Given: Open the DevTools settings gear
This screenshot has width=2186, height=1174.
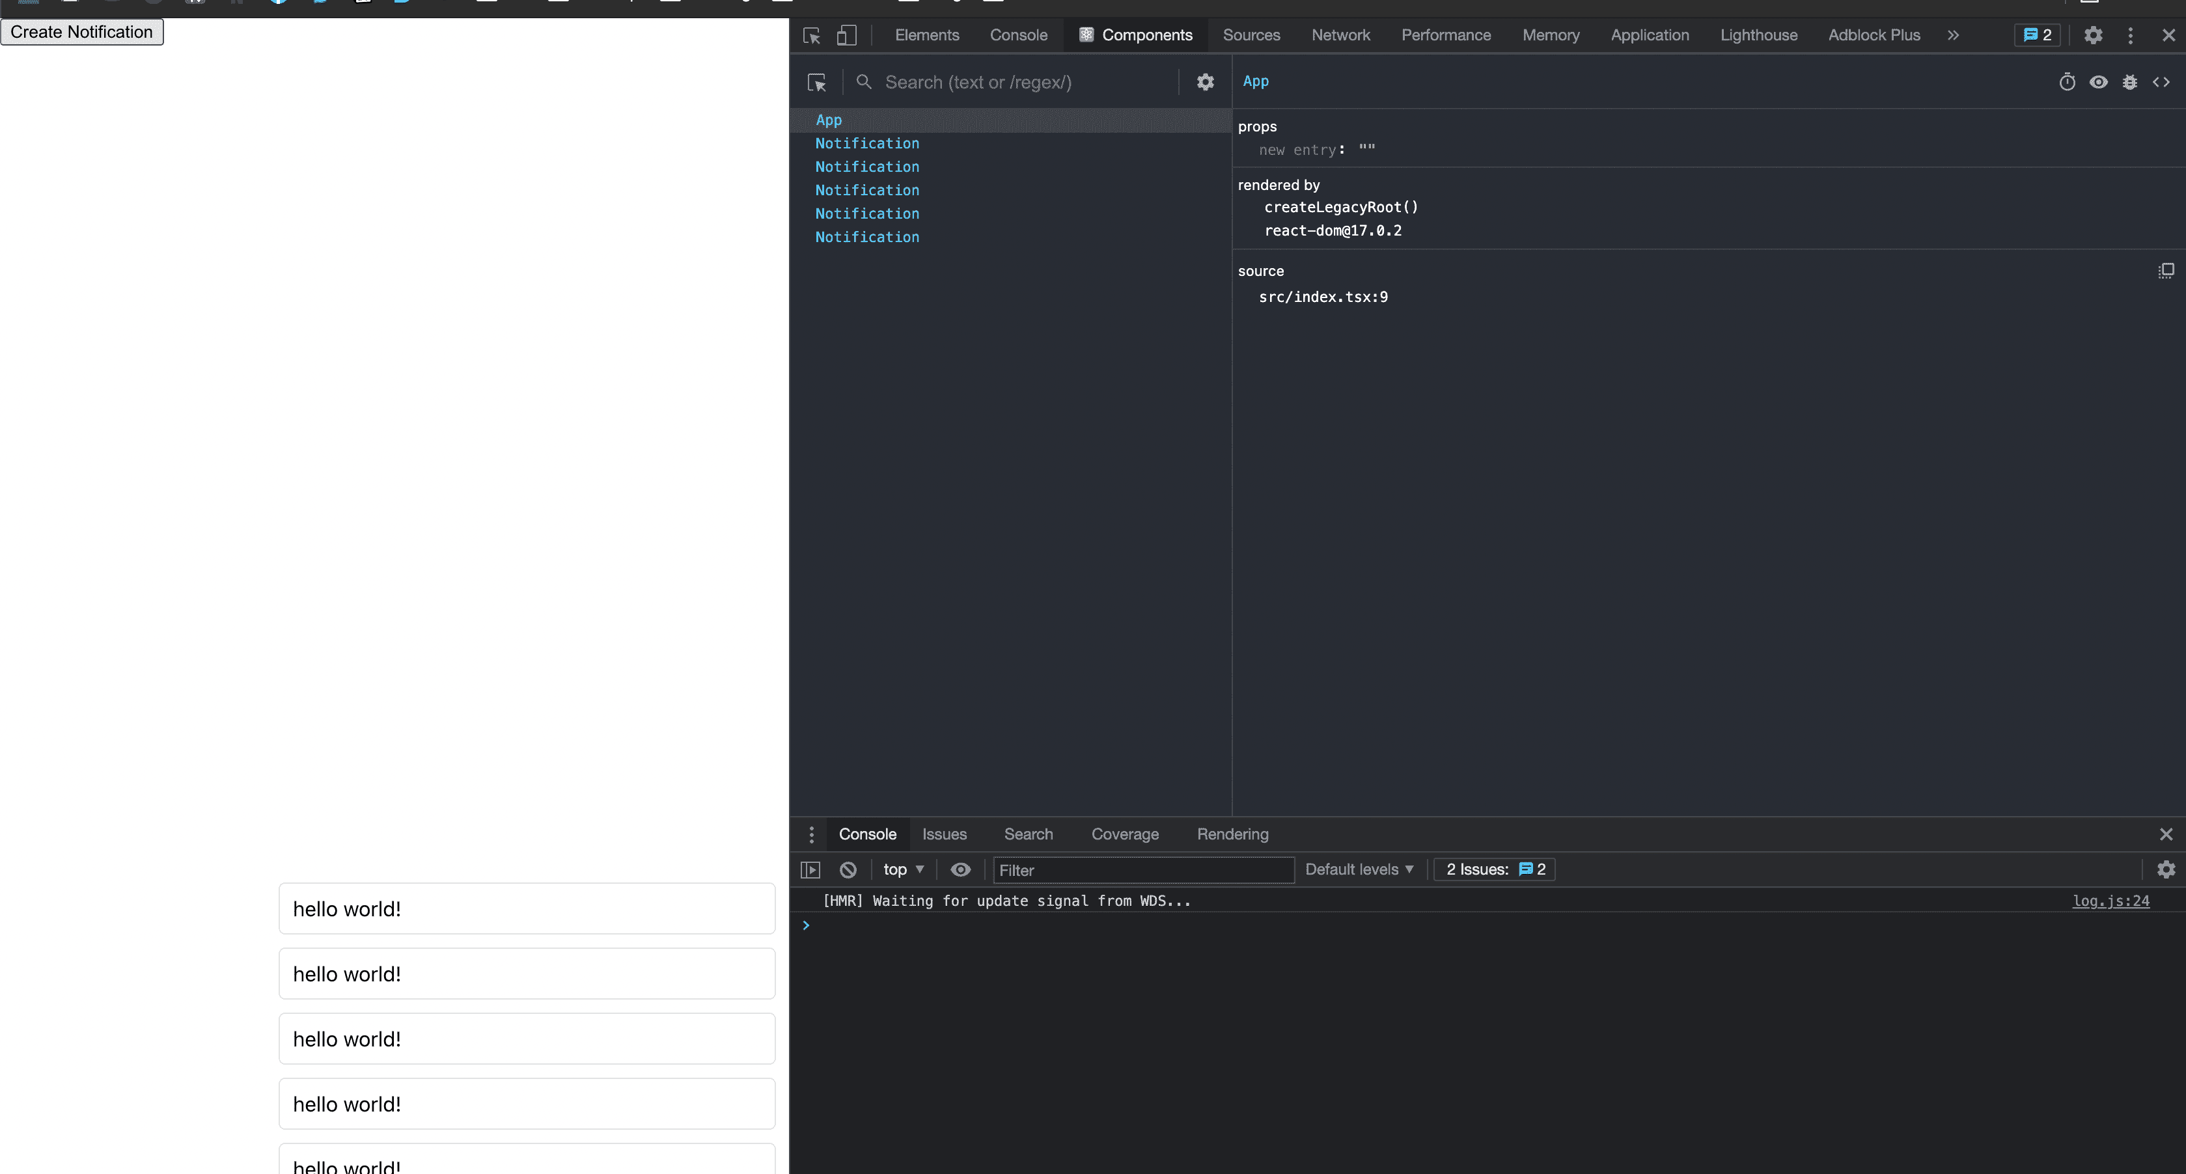Looking at the screenshot, I should pos(2093,34).
